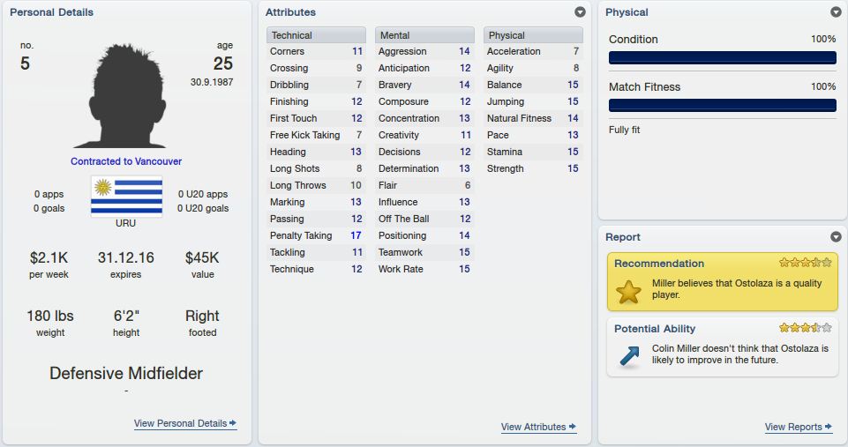Image resolution: width=848 pixels, height=447 pixels.
Task: Select the Mental attributes column header
Action: coord(424,35)
